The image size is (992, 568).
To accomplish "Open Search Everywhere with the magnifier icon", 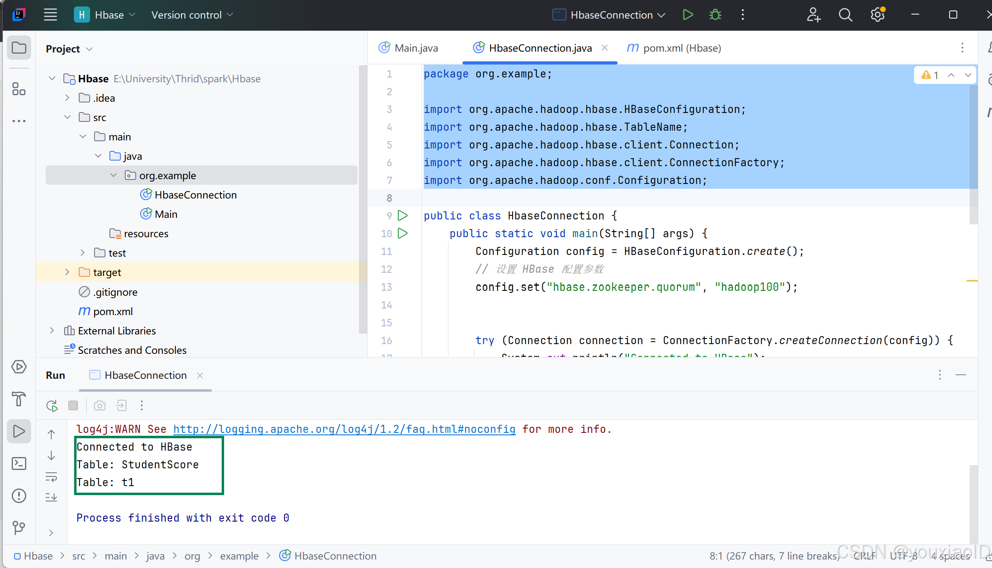I will click(845, 15).
